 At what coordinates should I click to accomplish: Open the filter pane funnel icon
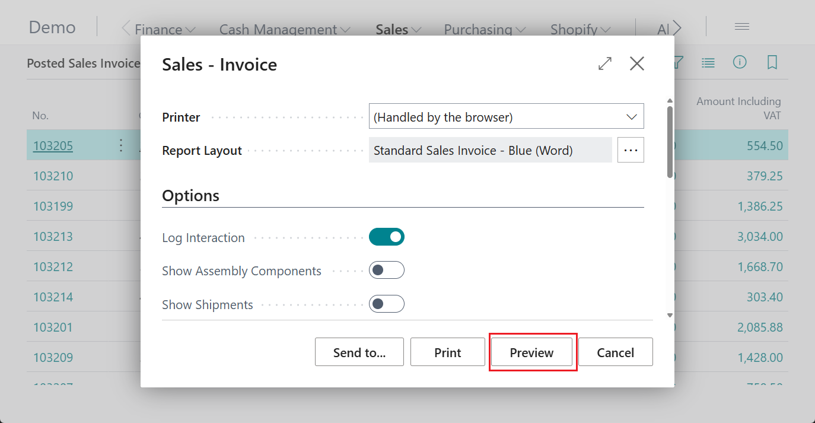pos(679,62)
